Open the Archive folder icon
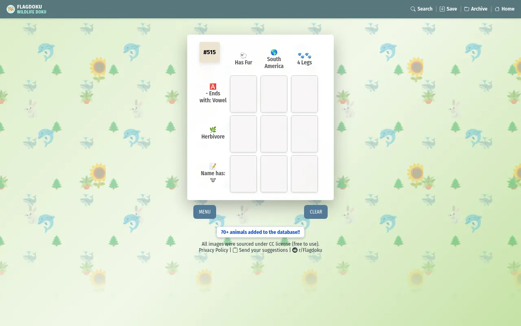521x326 pixels. [466, 9]
